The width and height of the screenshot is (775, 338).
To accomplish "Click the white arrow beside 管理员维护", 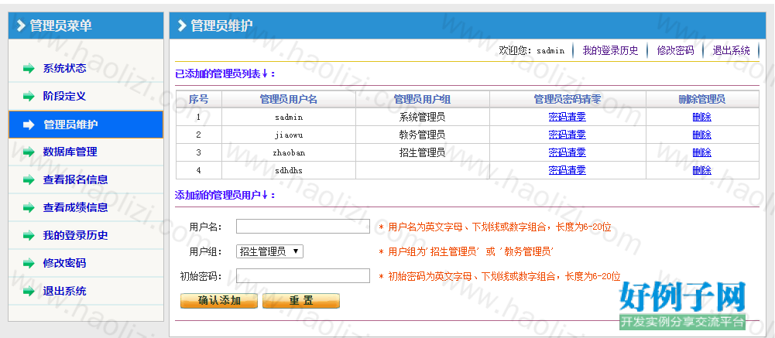I will click(29, 125).
